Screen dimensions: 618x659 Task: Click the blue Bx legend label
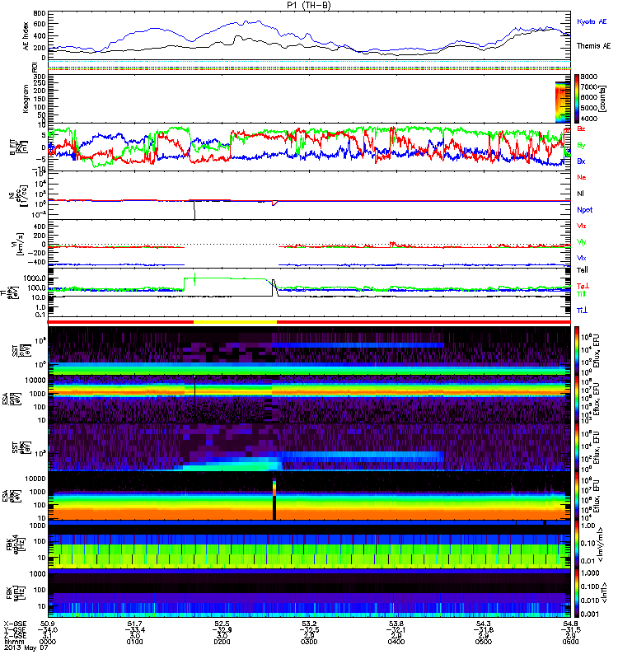coord(581,161)
